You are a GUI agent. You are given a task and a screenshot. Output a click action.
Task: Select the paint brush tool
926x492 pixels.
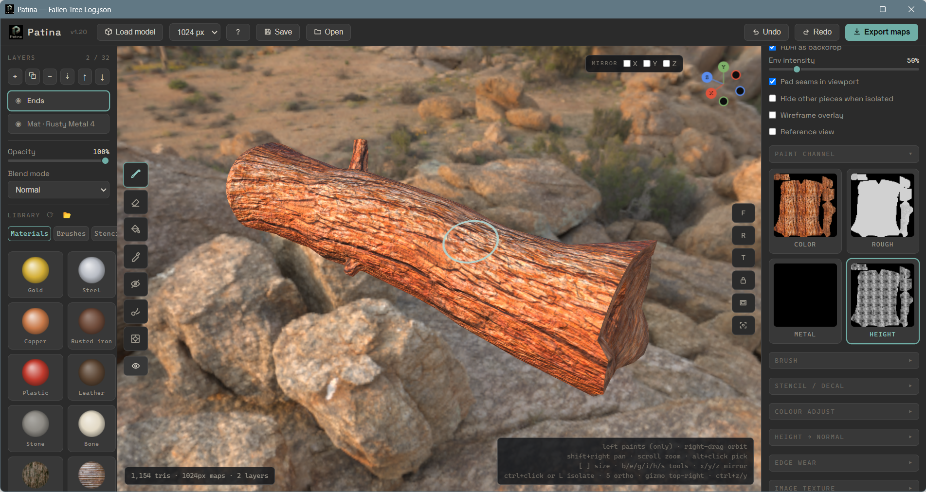coord(136,175)
